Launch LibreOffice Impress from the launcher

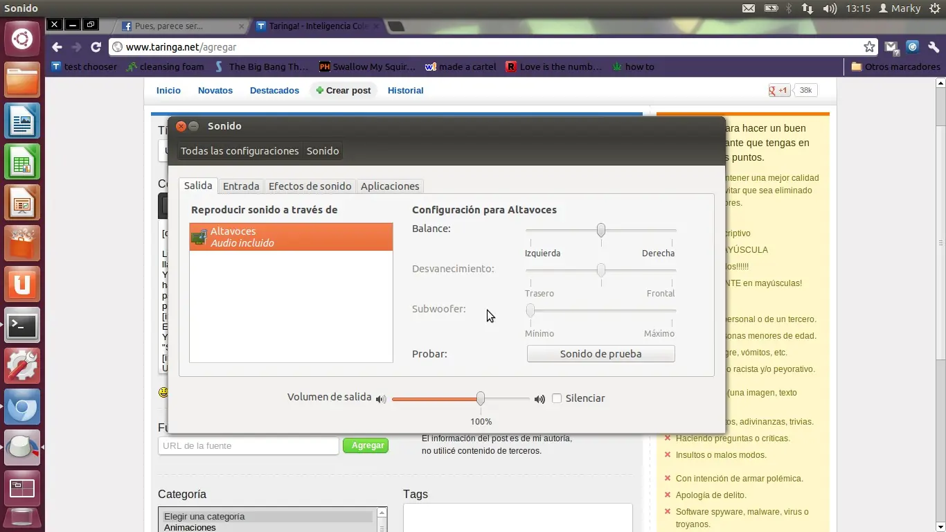(x=22, y=202)
